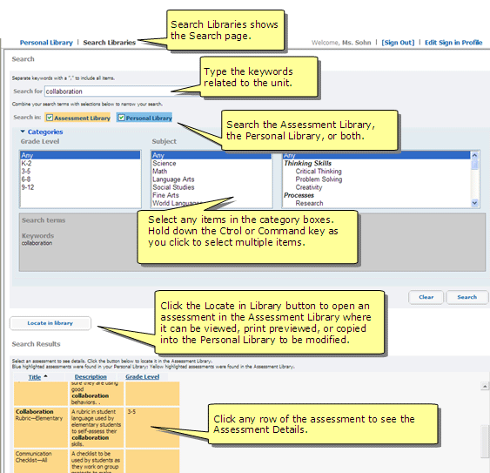Open the Search Libraries tab

[110, 43]
